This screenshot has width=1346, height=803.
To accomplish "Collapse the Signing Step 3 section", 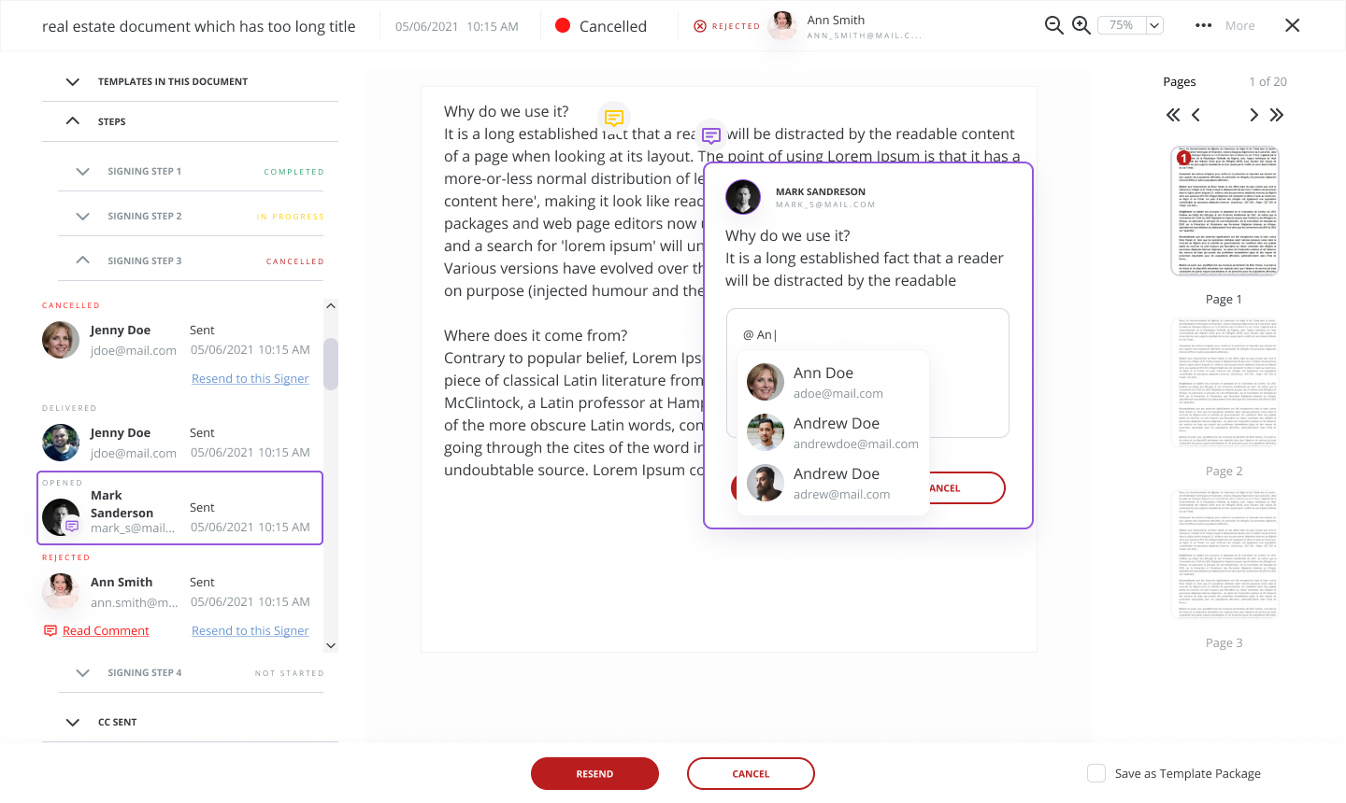I will click(x=83, y=261).
